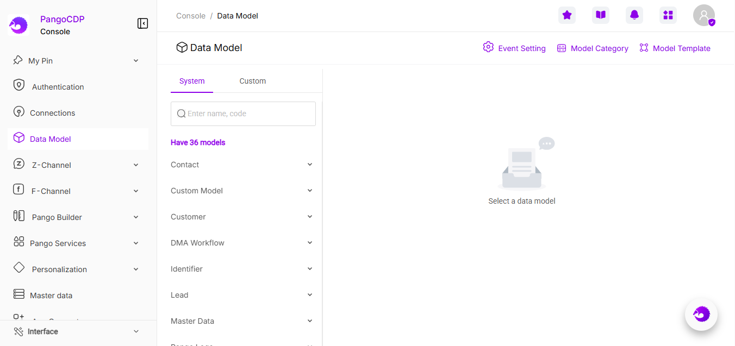Select the Contact model group label
Image resolution: width=735 pixels, height=346 pixels.
[x=185, y=165]
